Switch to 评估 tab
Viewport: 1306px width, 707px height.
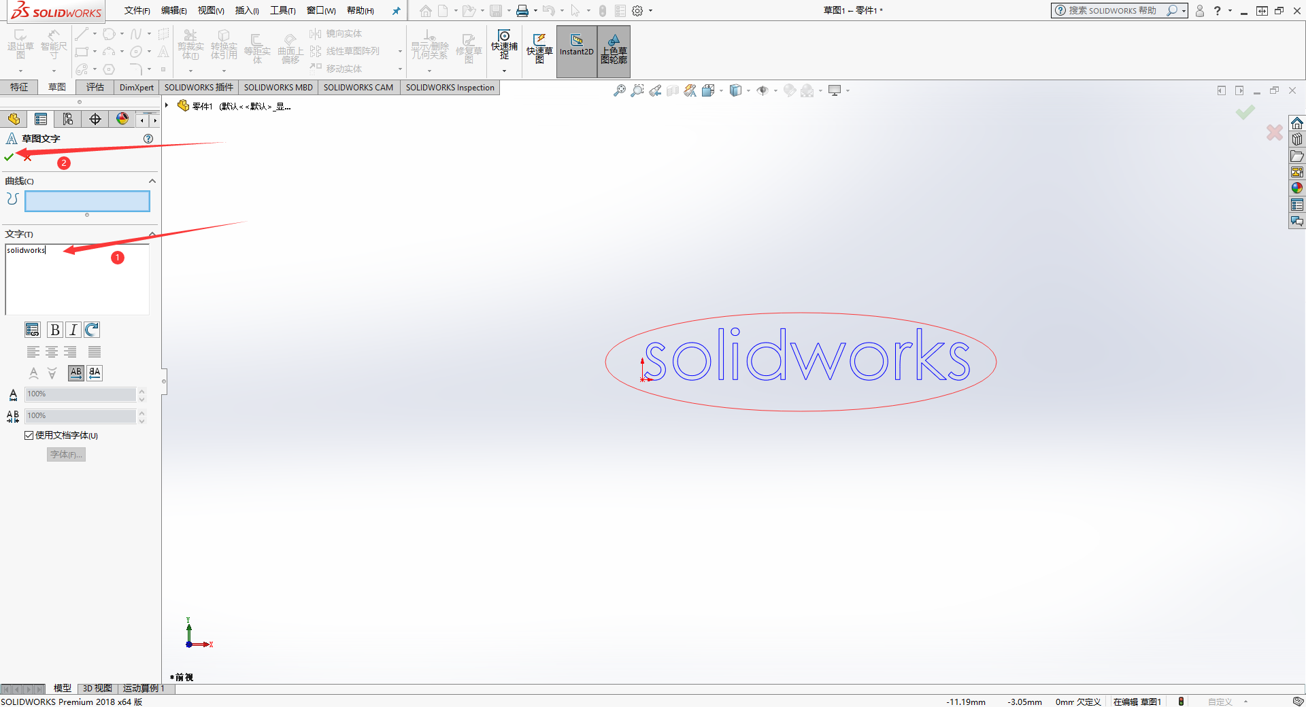click(95, 87)
